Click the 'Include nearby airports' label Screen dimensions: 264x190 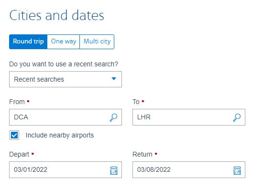[60, 135]
